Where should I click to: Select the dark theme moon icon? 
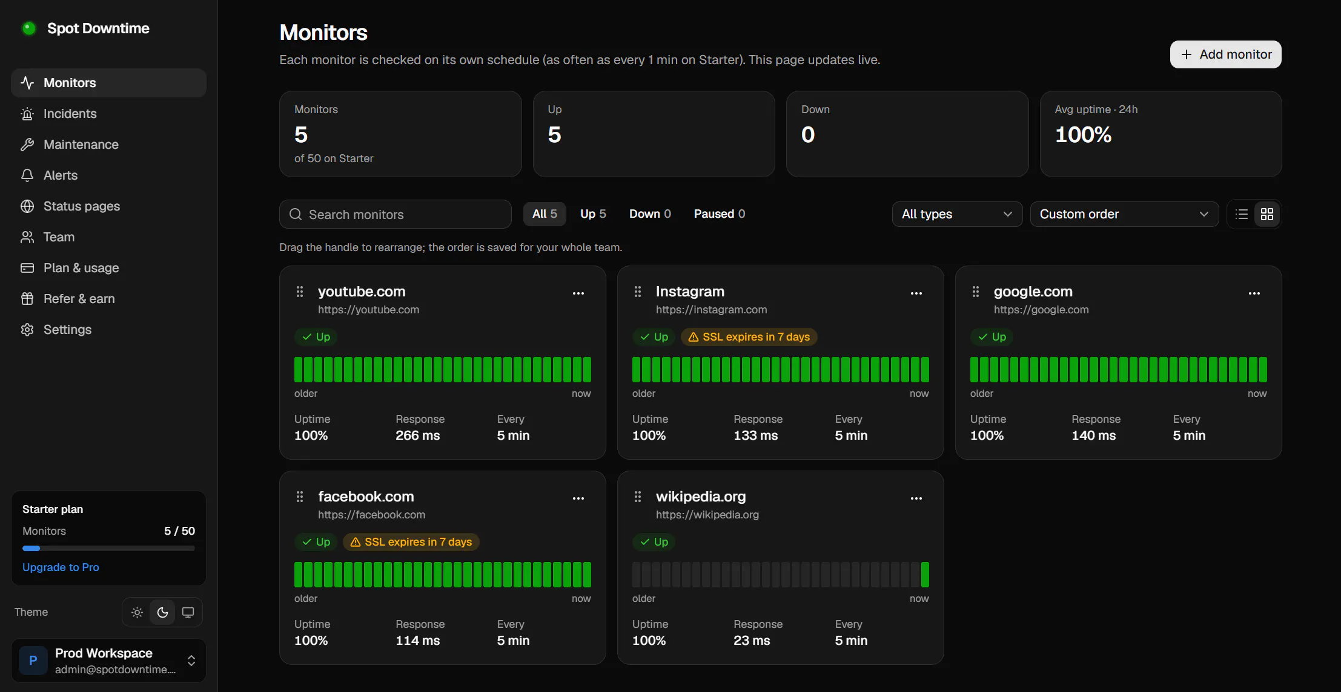click(x=162, y=612)
